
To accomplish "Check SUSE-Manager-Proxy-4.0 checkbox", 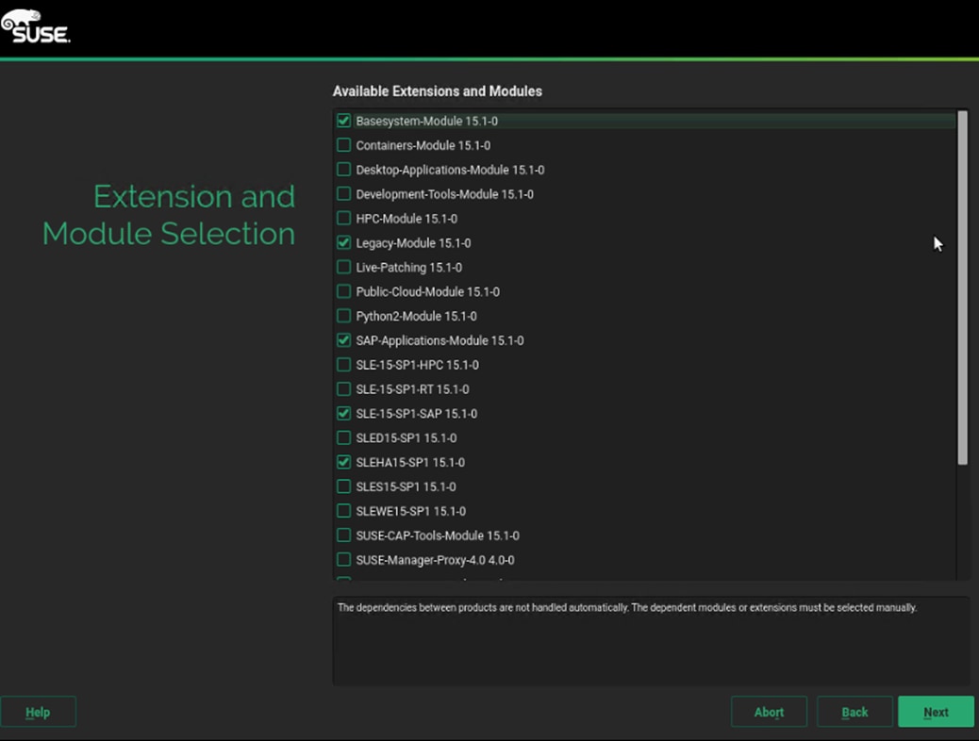I will tap(344, 560).
